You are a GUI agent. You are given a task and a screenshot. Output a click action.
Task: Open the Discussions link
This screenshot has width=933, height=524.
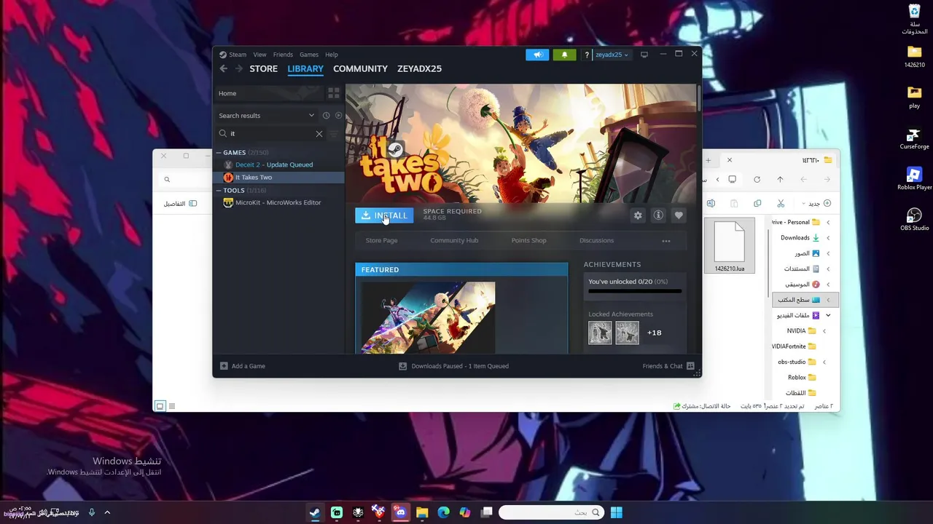tap(596, 241)
